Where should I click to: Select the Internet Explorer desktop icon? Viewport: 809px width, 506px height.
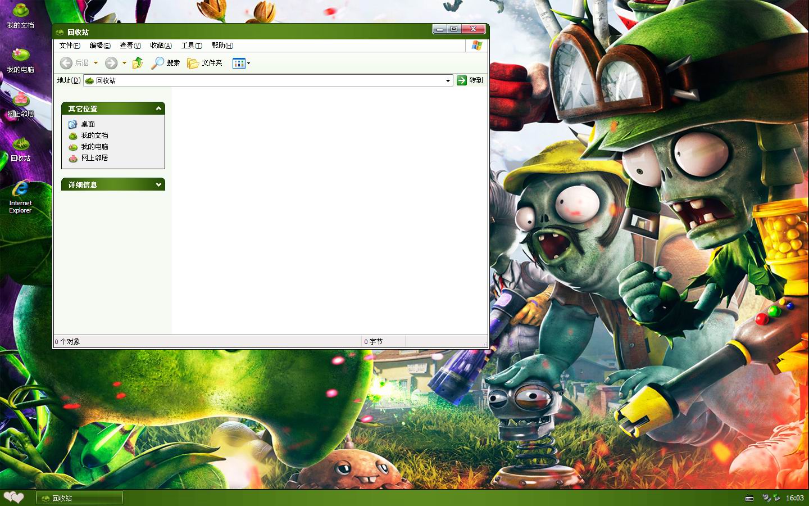[21, 197]
